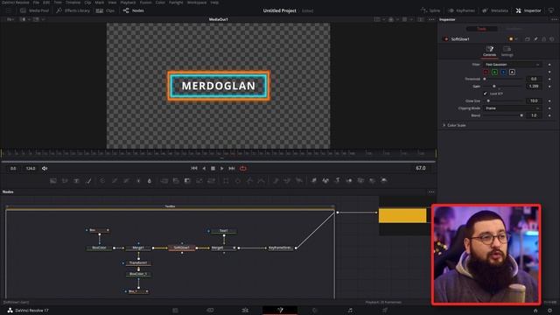Toggle the blue channel button

click(x=503, y=72)
